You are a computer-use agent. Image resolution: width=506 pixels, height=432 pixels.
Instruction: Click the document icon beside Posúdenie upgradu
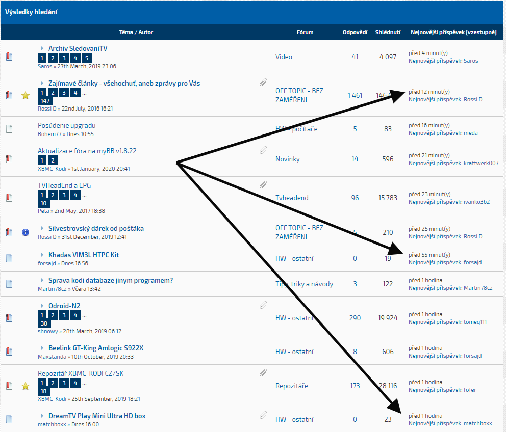pyautogui.click(x=9, y=129)
